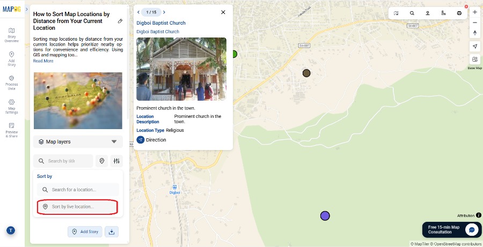The width and height of the screenshot is (483, 247).
Task: Zoom in on the map
Action: click(475, 12)
